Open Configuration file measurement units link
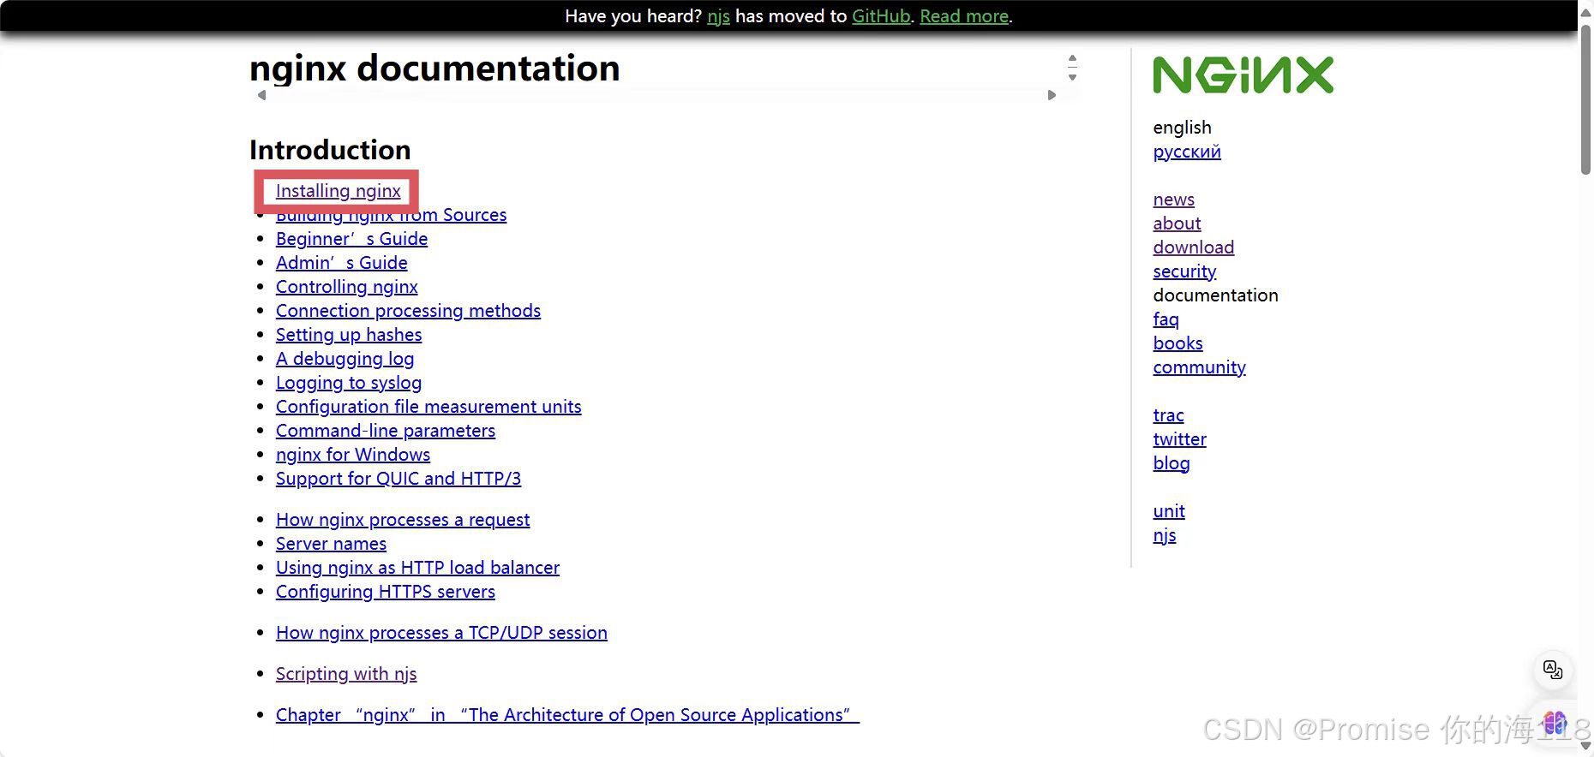Viewport: 1594px width, 757px height. (428, 407)
